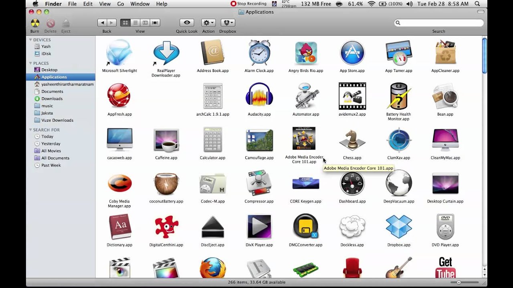
Task: Select Alarm Clock.app icon
Action: coord(259,52)
